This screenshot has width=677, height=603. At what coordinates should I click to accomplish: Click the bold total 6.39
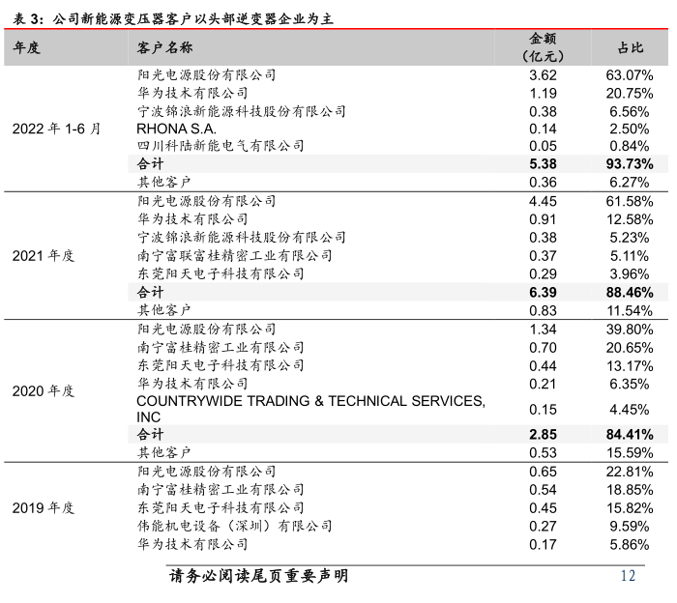543,292
